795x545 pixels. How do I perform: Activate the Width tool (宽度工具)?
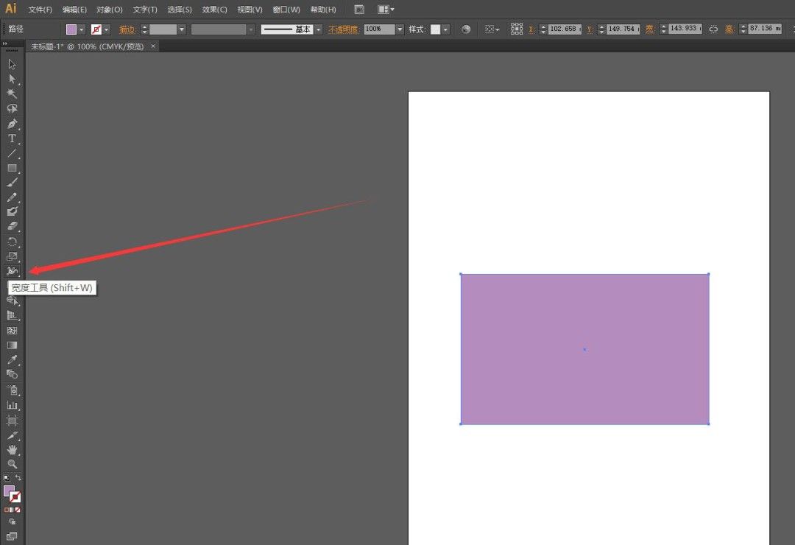point(12,272)
